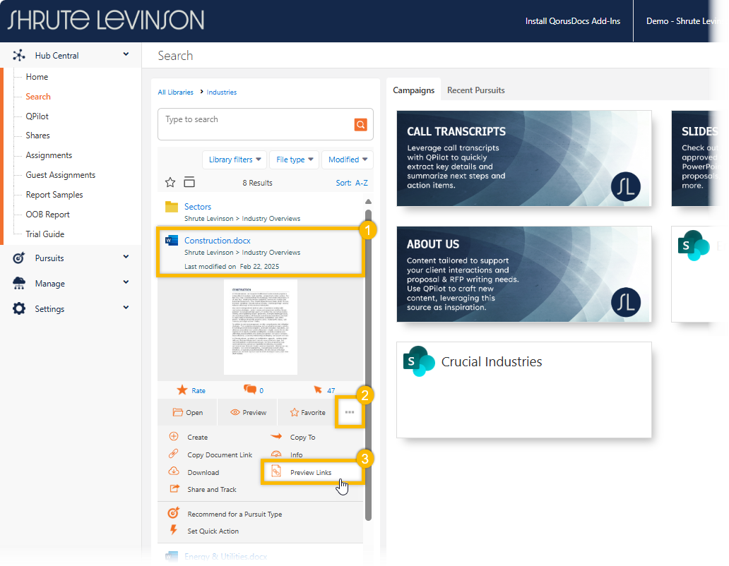Click the comments bubble icon
Viewport: 729px width, 566px height.
pos(249,390)
